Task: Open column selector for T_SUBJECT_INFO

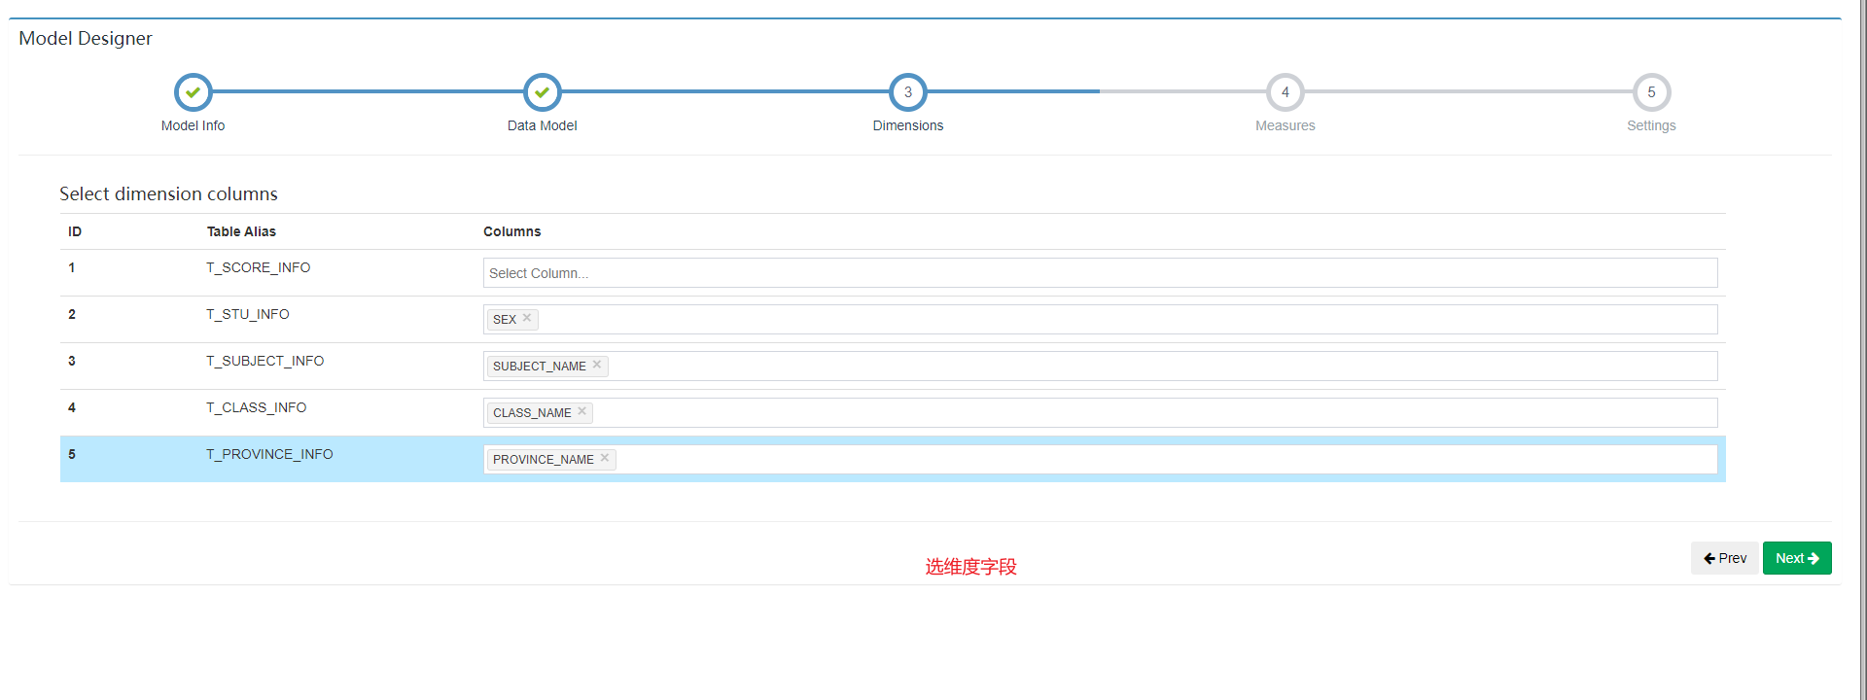Action: tap(1100, 366)
